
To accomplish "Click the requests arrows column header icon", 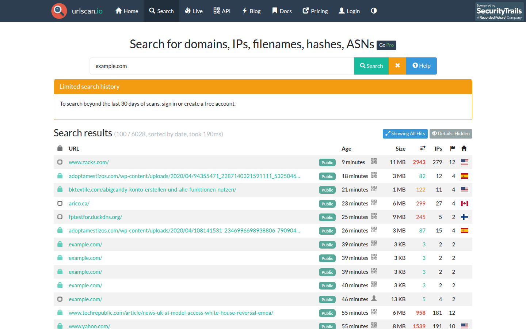I will [423, 148].
